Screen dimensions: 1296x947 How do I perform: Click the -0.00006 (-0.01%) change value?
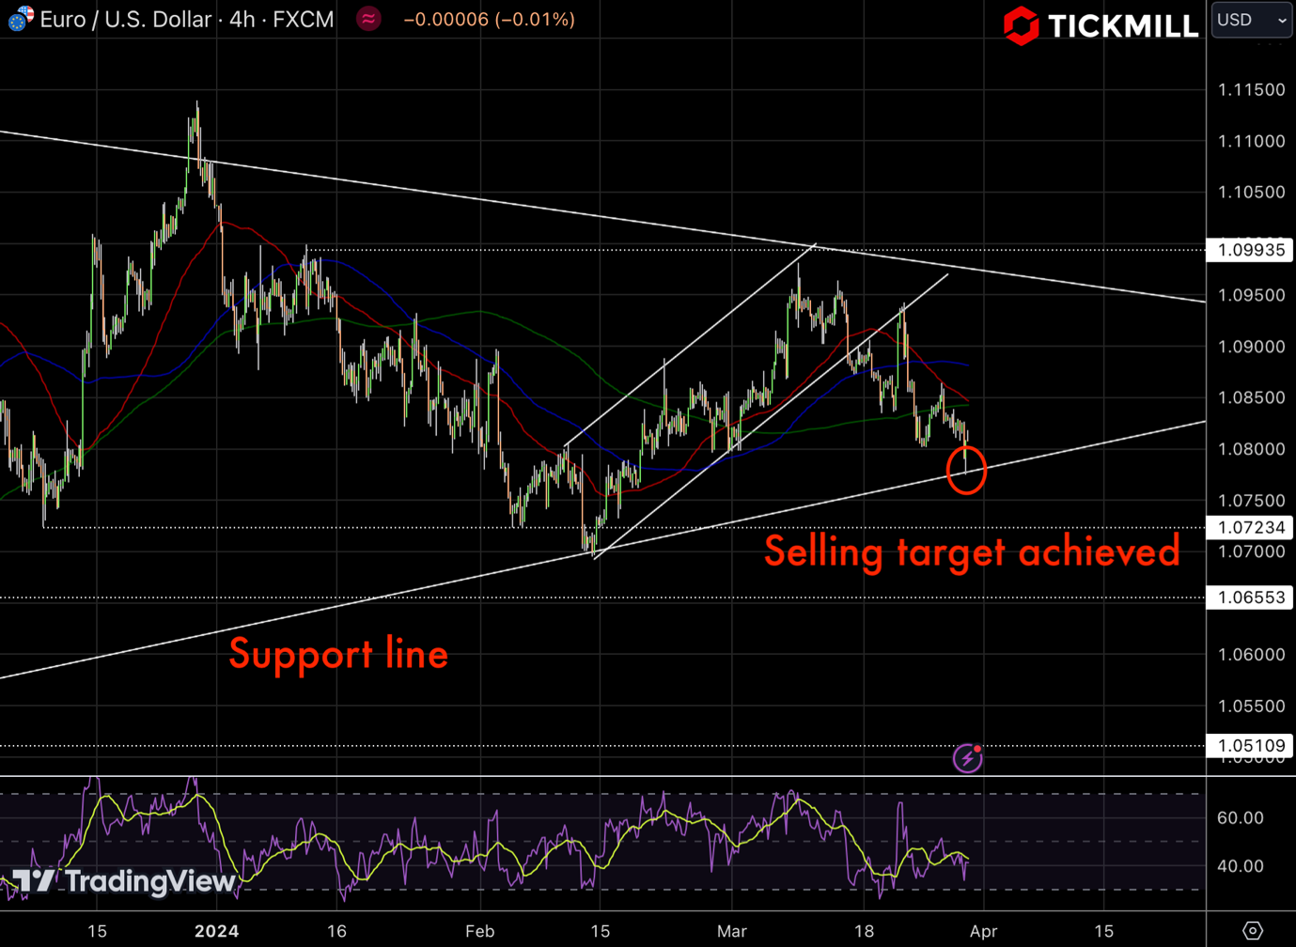point(489,20)
